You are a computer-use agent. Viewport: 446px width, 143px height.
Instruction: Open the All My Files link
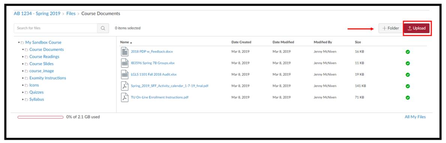[415, 117]
